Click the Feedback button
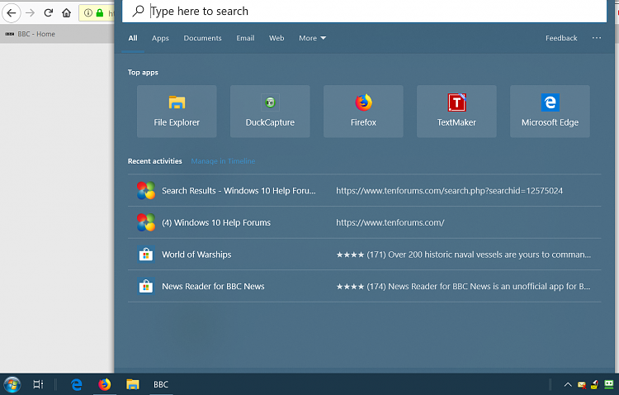This screenshot has height=395, width=619. (x=561, y=38)
